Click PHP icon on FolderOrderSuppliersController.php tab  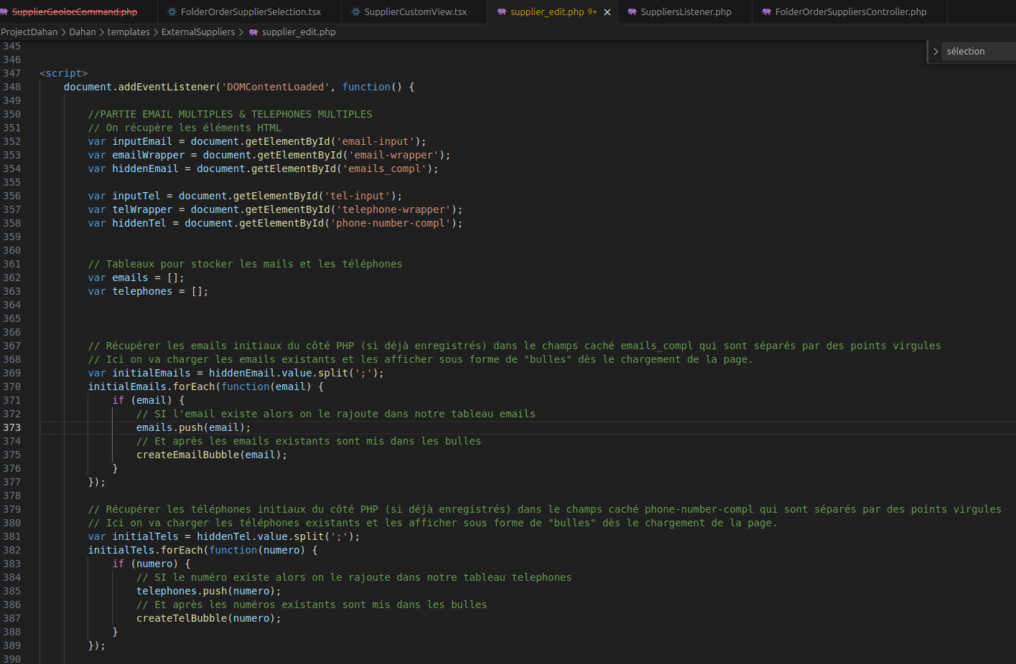pyautogui.click(x=766, y=12)
